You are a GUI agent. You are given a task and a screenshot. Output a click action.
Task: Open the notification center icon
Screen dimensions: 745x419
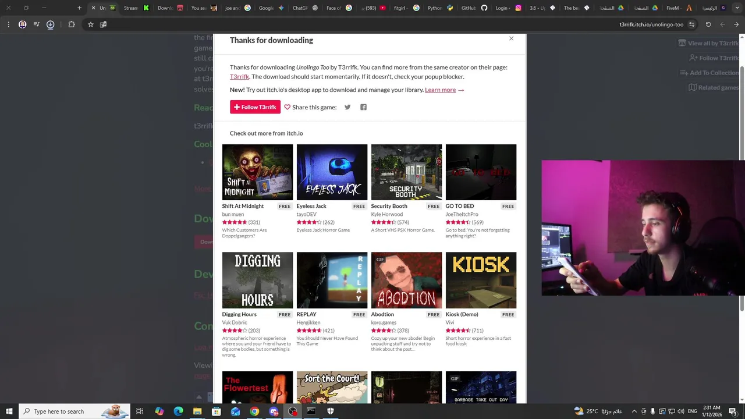pos(733,411)
